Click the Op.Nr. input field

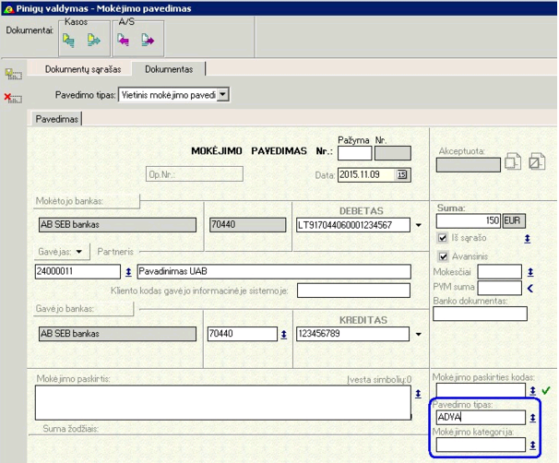[195, 174]
